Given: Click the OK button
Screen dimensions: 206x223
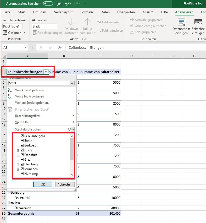Looking at the screenshot, I should pyautogui.click(x=43, y=184).
